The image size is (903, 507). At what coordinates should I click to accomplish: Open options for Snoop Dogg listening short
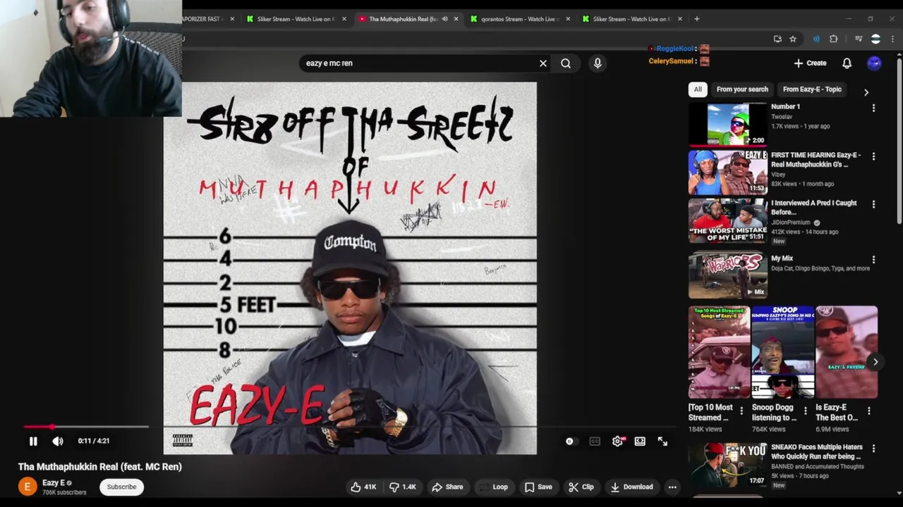(x=805, y=410)
